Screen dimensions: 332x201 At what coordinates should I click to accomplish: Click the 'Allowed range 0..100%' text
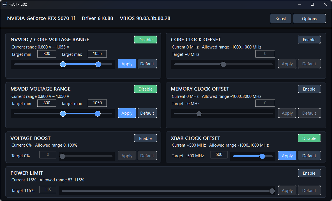pyautogui.click(x=56, y=145)
